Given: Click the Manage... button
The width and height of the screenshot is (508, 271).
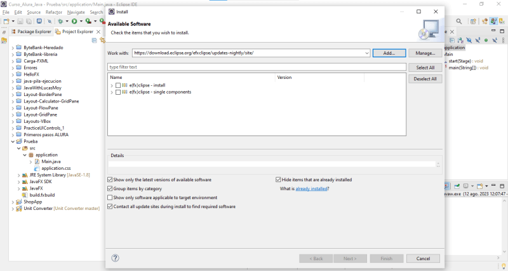Looking at the screenshot, I should pyautogui.click(x=425, y=53).
